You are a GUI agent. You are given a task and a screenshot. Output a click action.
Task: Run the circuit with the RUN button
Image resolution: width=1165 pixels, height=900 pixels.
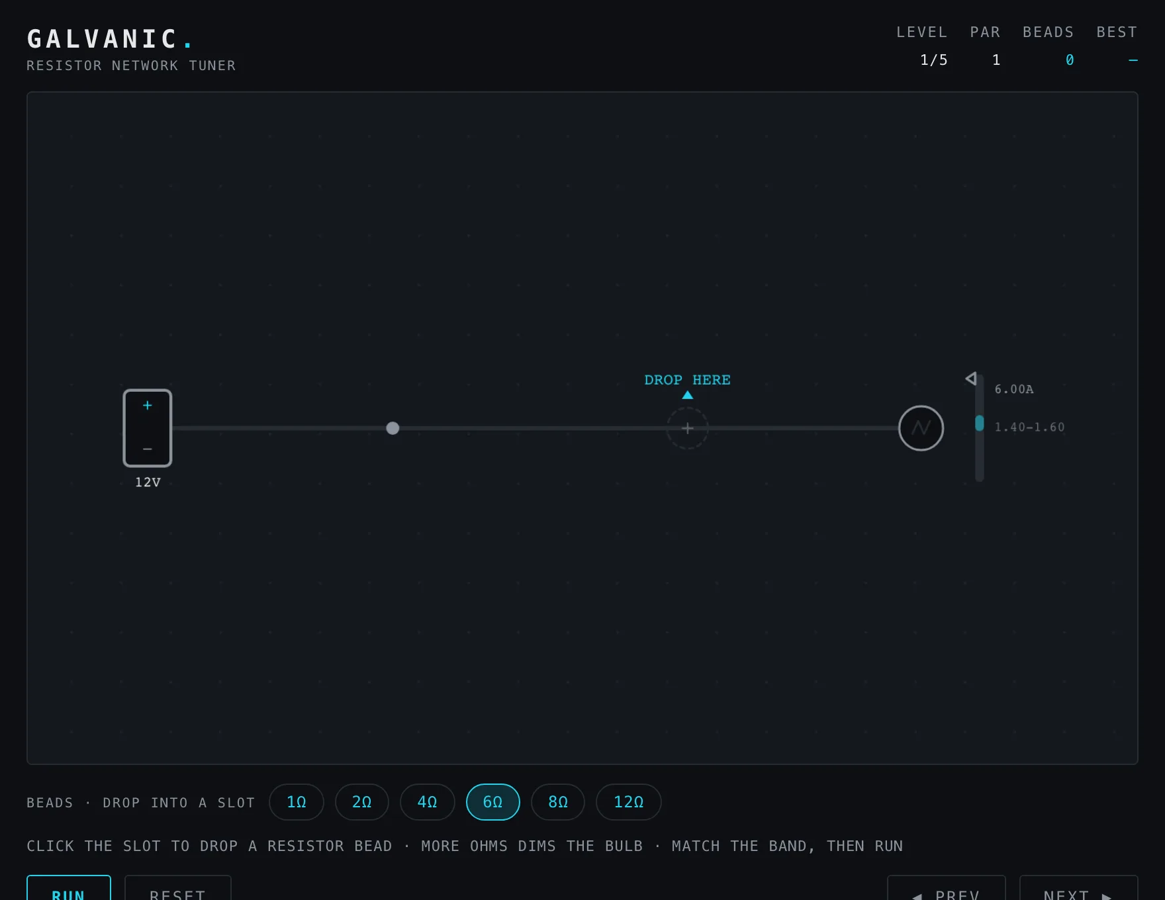pos(69,888)
